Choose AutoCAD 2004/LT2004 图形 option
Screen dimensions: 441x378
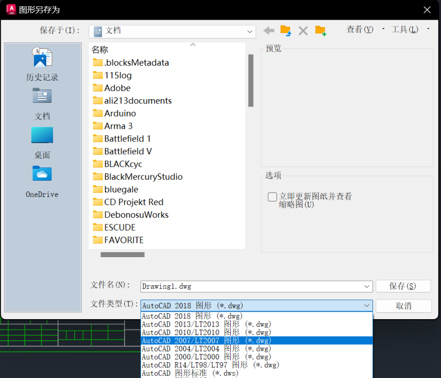click(x=256, y=348)
